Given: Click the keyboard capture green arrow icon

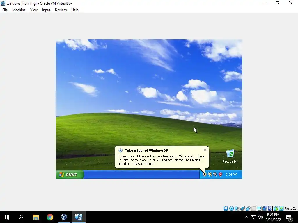Looking at the screenshot, I should coord(281,208).
